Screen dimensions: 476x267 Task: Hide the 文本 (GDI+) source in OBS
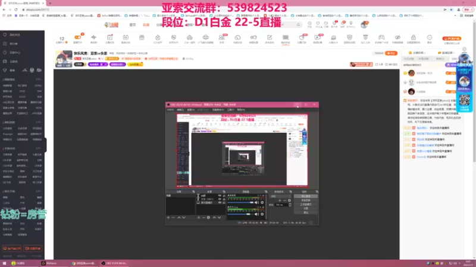click(220, 199)
